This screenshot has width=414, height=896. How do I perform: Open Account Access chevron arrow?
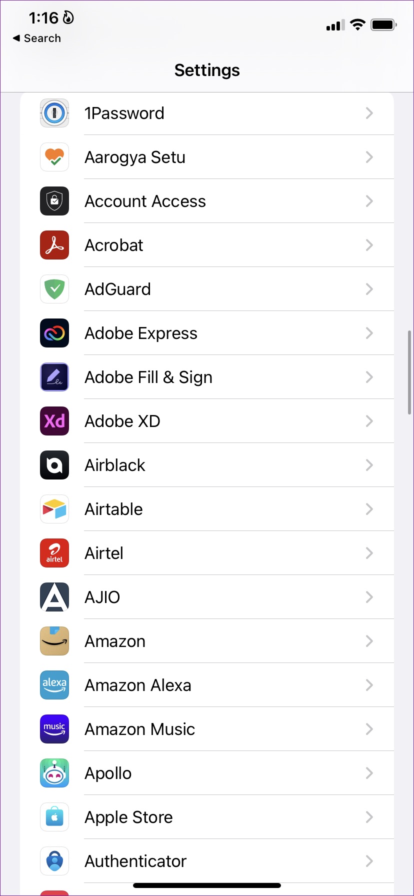click(369, 201)
